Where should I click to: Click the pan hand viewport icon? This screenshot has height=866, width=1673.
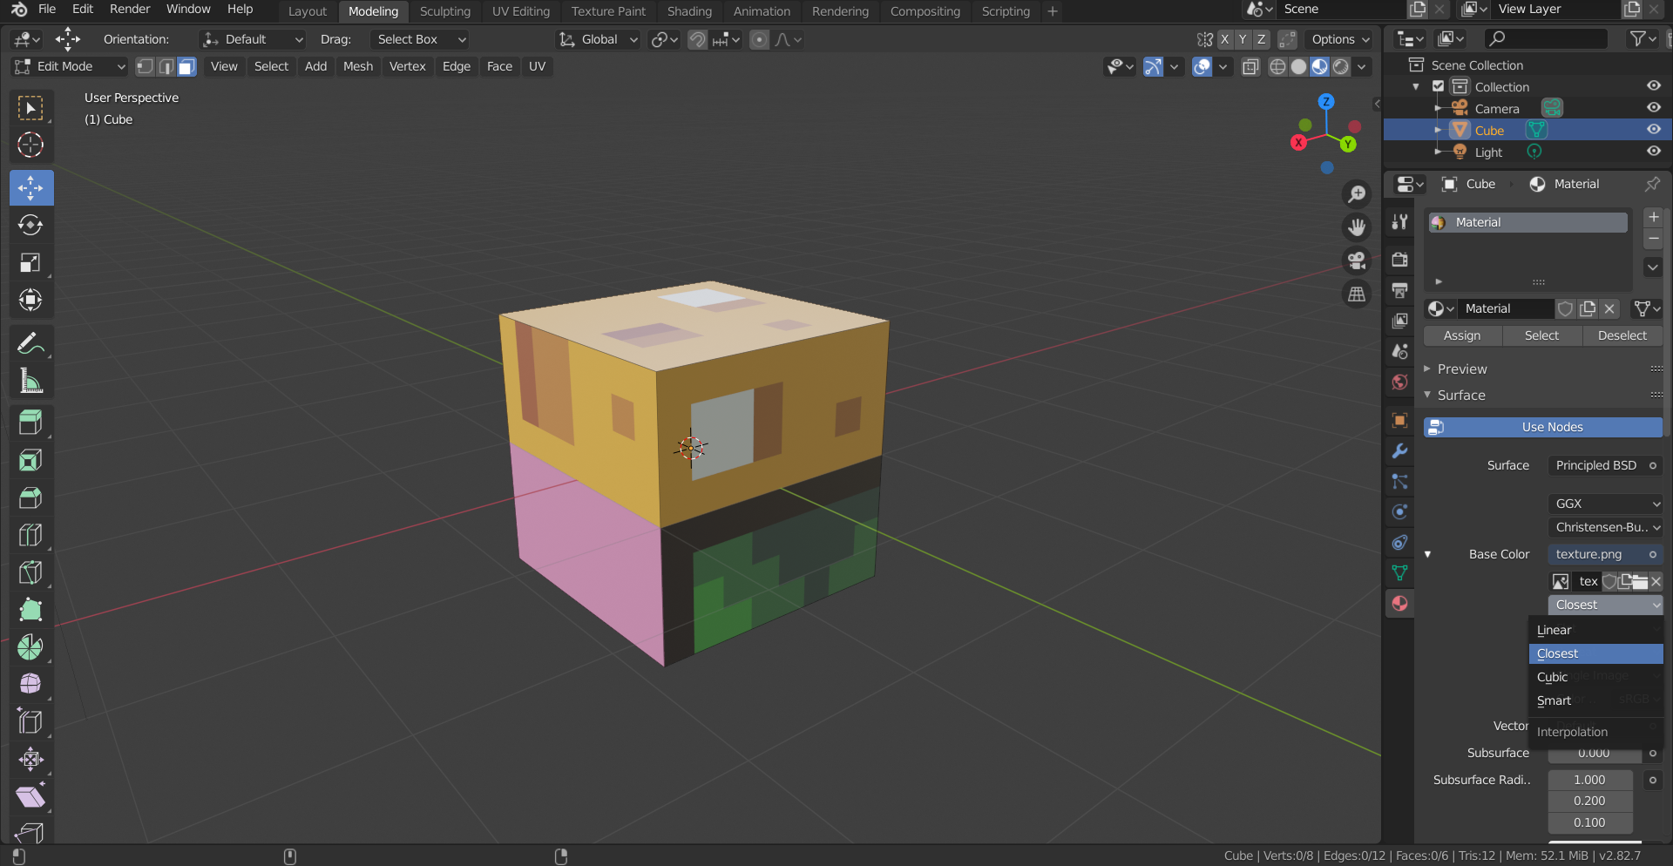(1357, 227)
